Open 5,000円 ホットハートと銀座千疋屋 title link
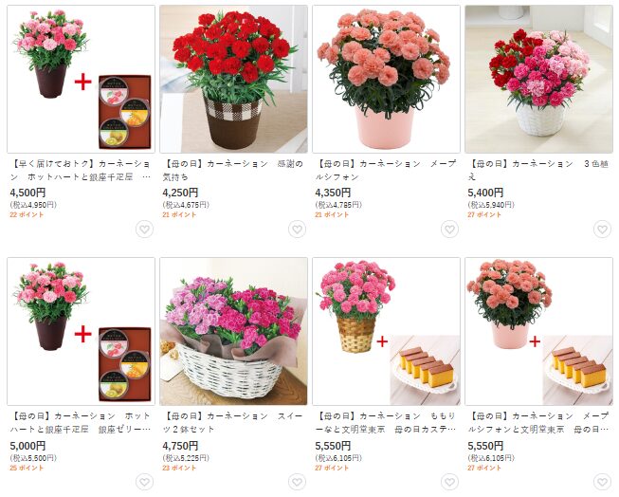 (81, 423)
